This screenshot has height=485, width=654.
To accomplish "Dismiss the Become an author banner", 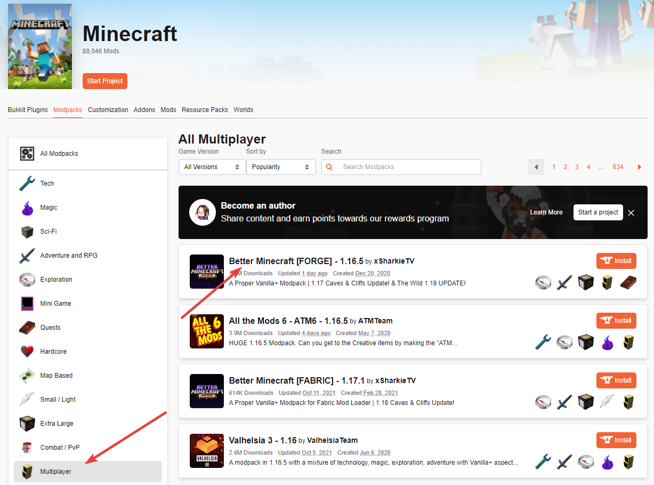I will click(x=631, y=212).
